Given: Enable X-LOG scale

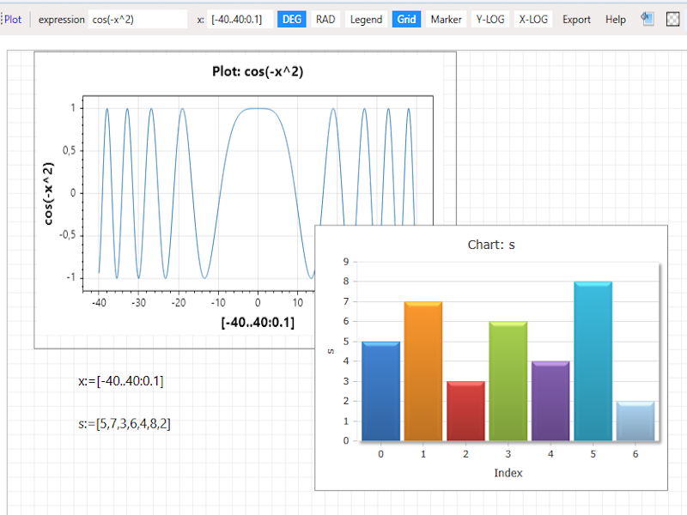Looking at the screenshot, I should click(x=533, y=19).
